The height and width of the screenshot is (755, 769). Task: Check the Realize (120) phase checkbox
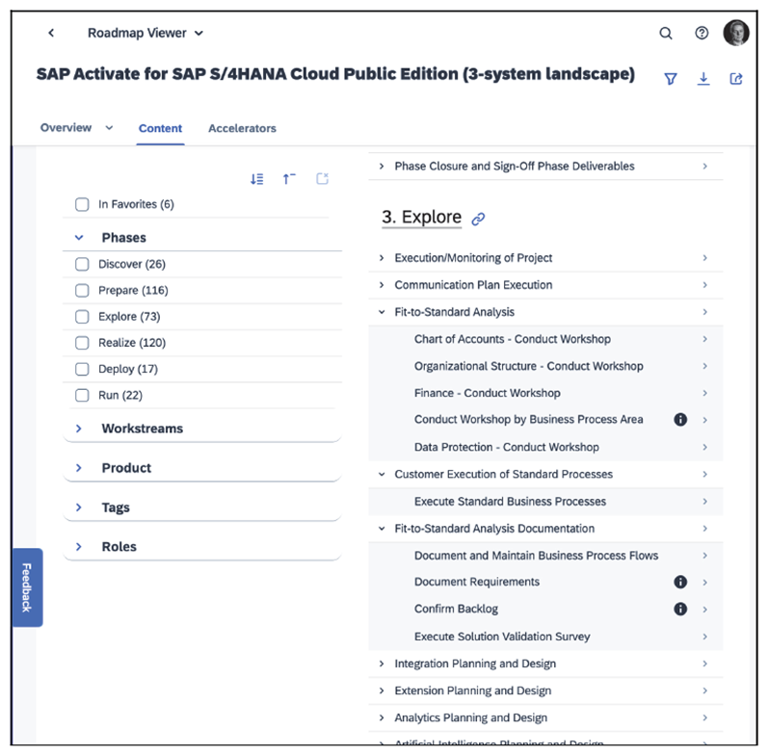(82, 343)
